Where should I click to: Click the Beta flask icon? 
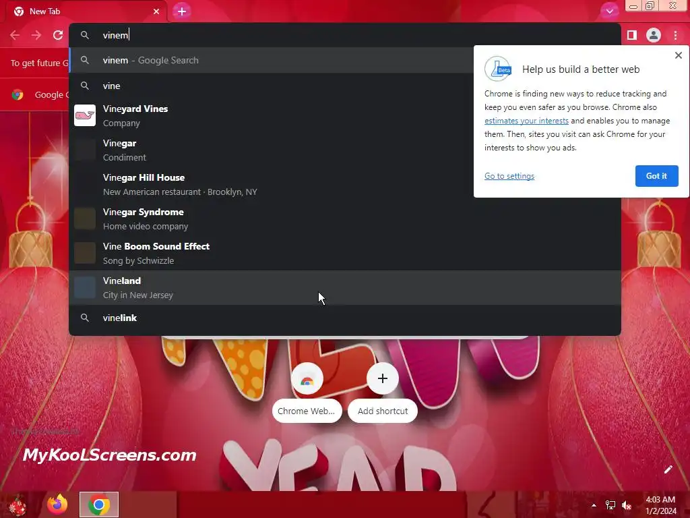498,69
